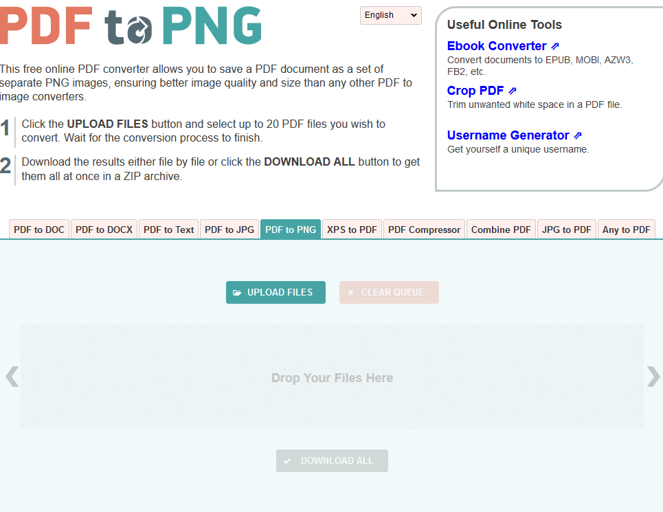The height and width of the screenshot is (512, 663).
Task: Click the checkmark icon on DOWNLOAD ALL
Action: [x=287, y=460]
